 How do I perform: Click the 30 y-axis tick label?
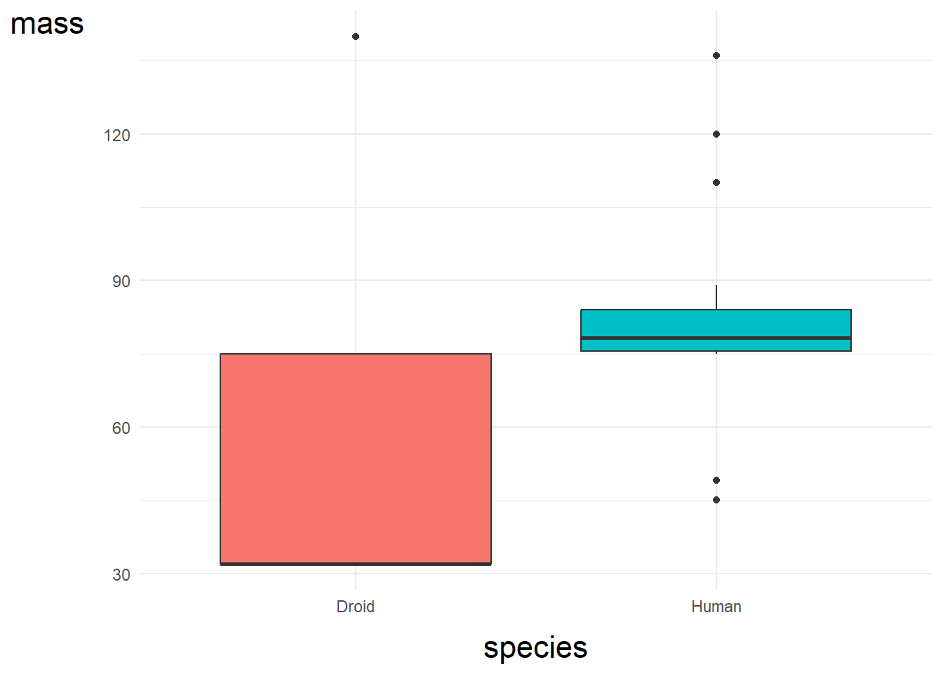click(x=121, y=575)
